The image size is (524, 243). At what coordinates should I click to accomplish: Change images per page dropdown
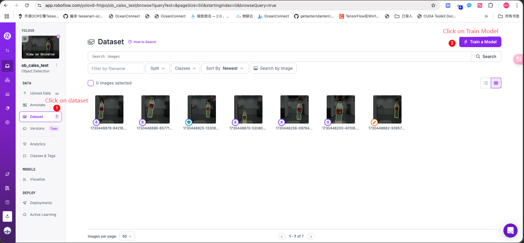[x=127, y=237]
